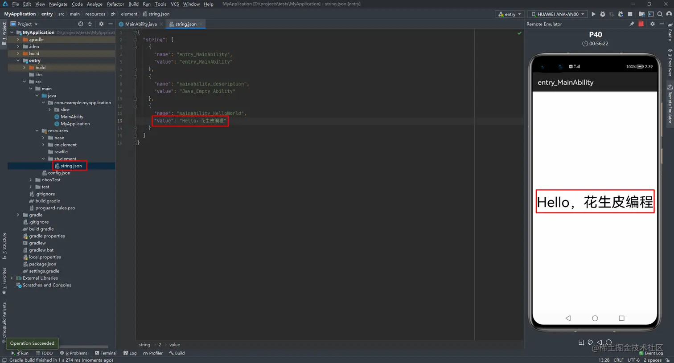Screen dimensions: 674x363
Task: Toggle the 1: Project side tool window
Action: click(x=4, y=34)
